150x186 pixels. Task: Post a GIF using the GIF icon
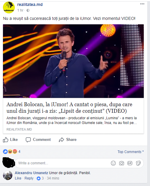tap(130, 163)
